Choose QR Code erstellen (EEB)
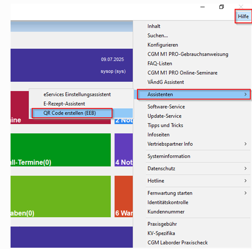The height and width of the screenshot is (249, 252). point(70,113)
